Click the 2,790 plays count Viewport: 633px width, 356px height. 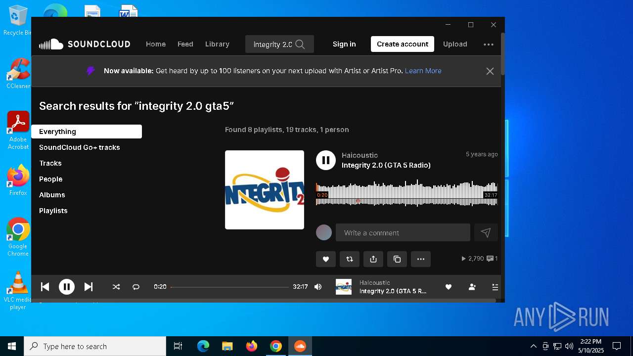click(472, 259)
